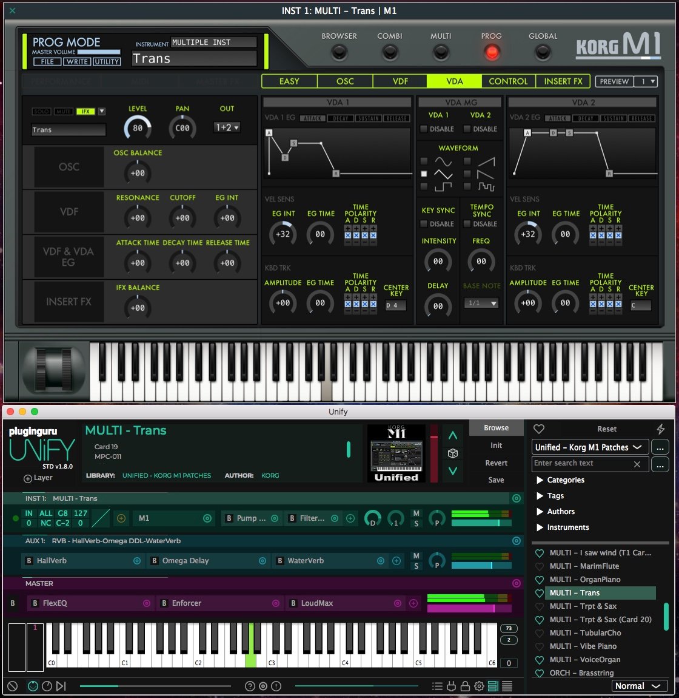
Task: Toggle bypass B on Pump effect
Action: click(229, 518)
